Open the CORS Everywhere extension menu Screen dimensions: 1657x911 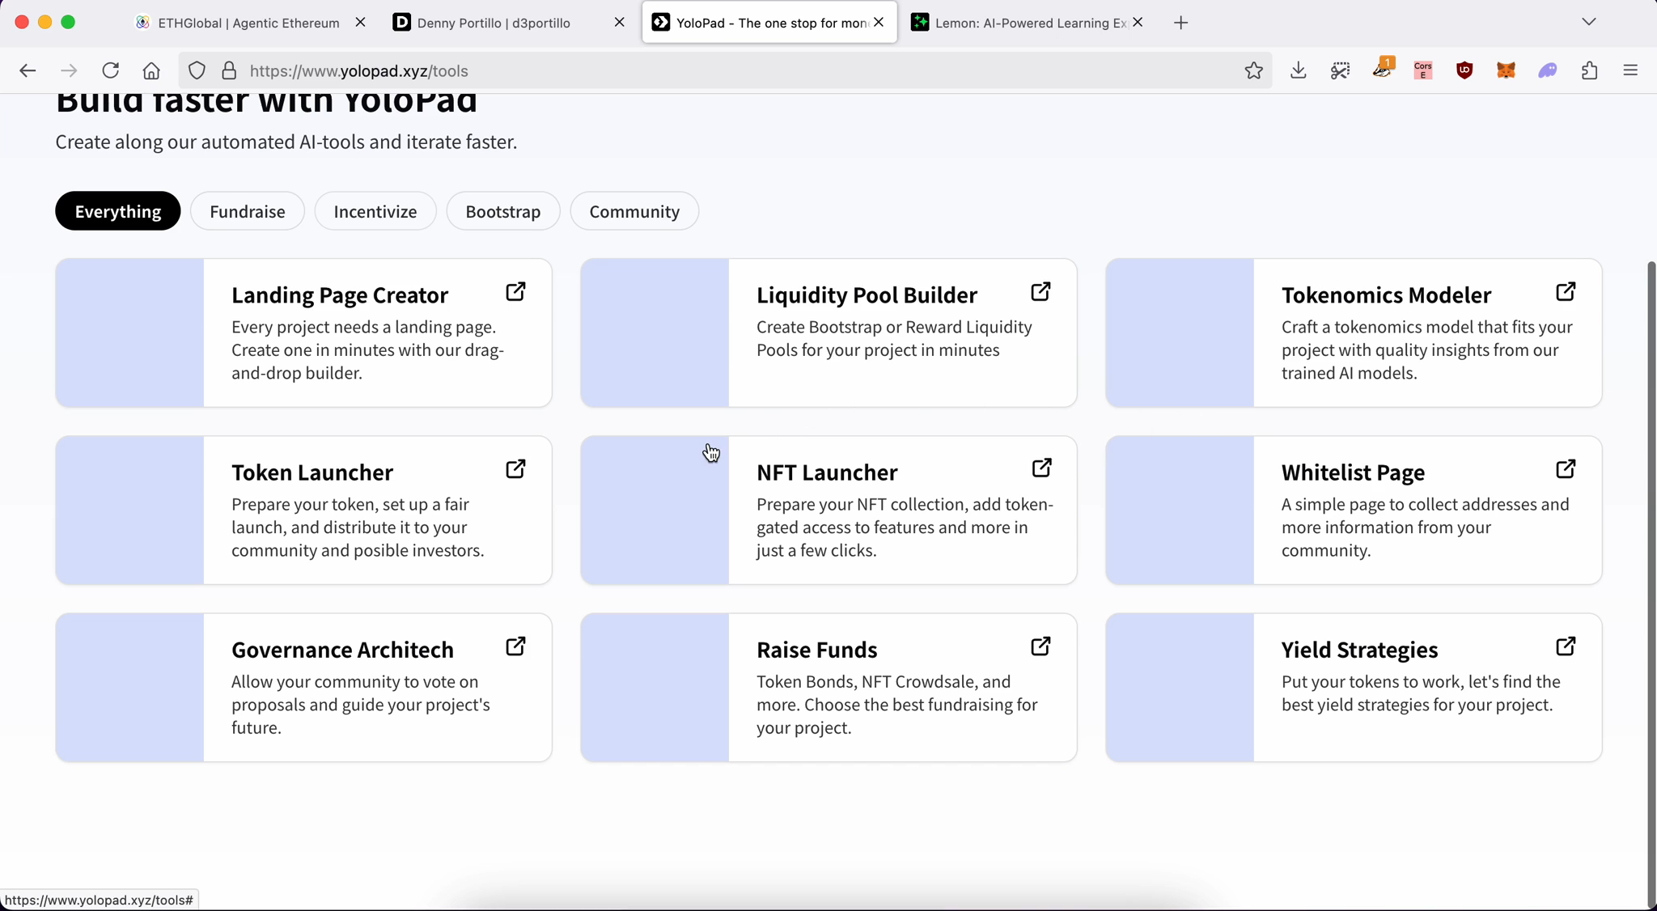coord(1424,70)
